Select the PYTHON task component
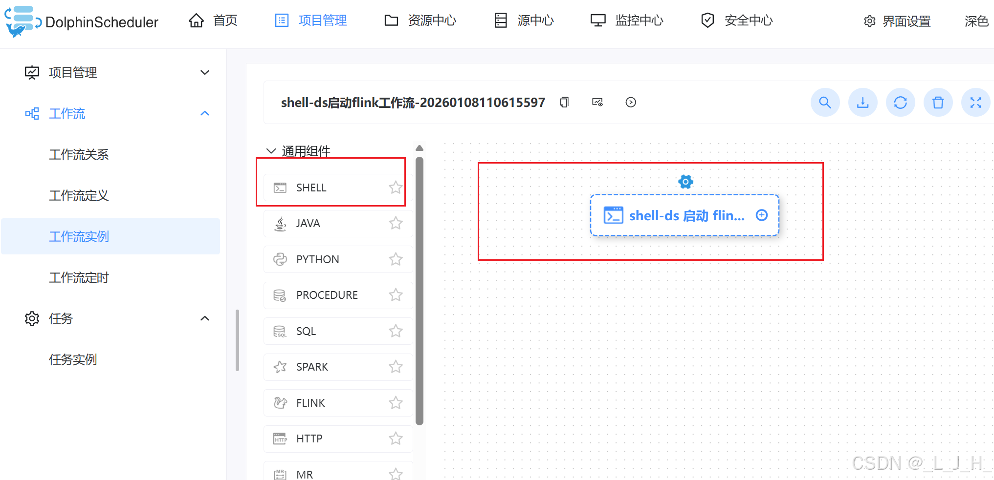This screenshot has width=994, height=480. click(338, 259)
